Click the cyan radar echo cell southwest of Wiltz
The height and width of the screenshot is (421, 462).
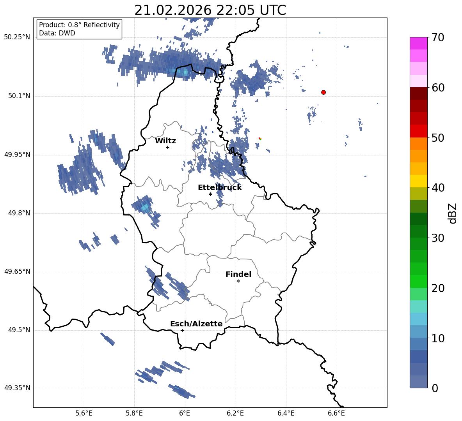tap(144, 207)
